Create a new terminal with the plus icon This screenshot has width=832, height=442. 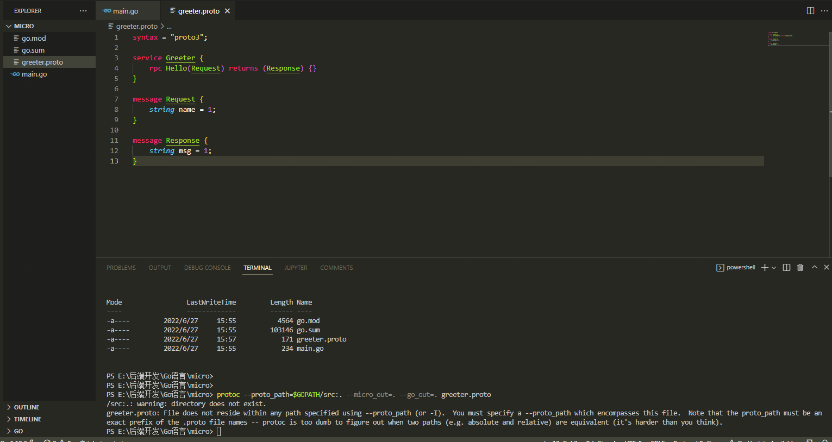[x=764, y=267]
